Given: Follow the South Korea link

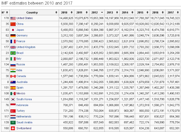Looking at the screenshot, I should (x=24, y=99).
